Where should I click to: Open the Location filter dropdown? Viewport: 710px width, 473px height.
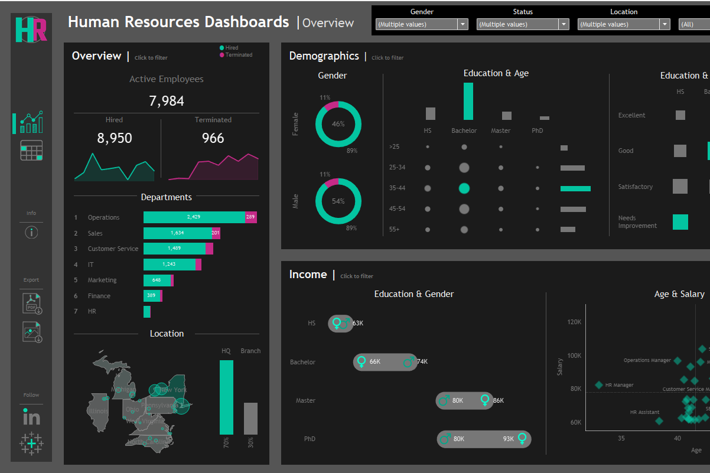click(x=624, y=24)
